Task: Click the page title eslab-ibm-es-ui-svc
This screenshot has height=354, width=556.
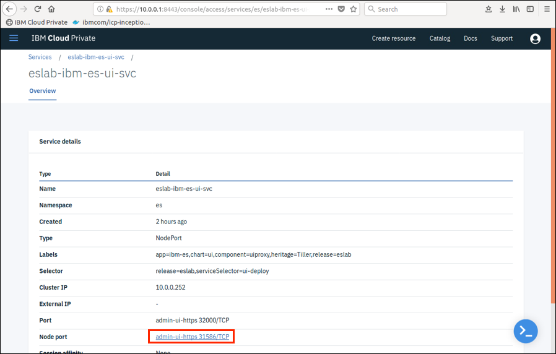Action: (82, 73)
